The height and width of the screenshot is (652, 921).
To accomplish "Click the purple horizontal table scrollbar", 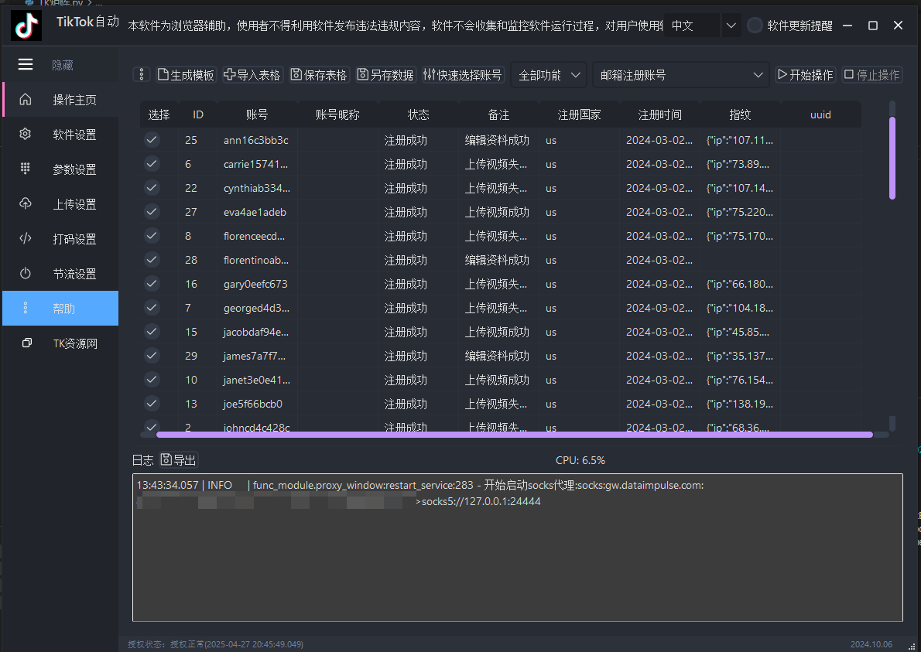I will [x=514, y=435].
